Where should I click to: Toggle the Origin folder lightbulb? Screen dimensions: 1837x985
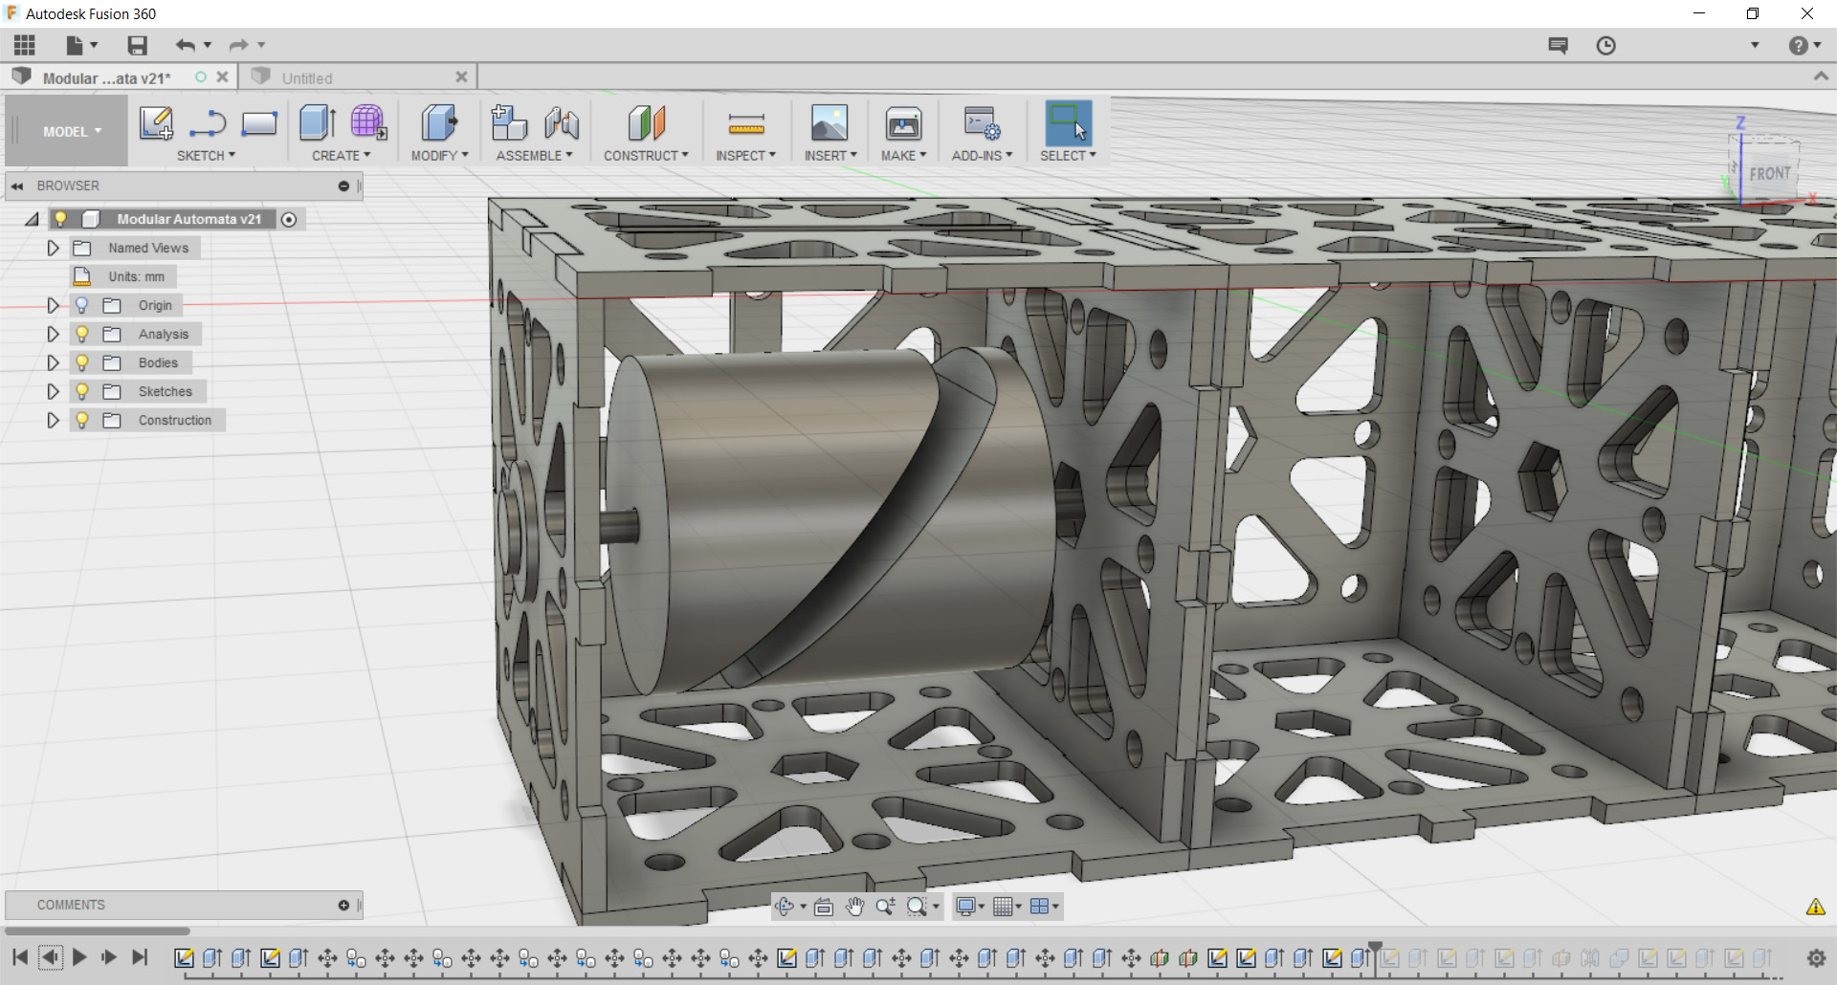(x=82, y=305)
